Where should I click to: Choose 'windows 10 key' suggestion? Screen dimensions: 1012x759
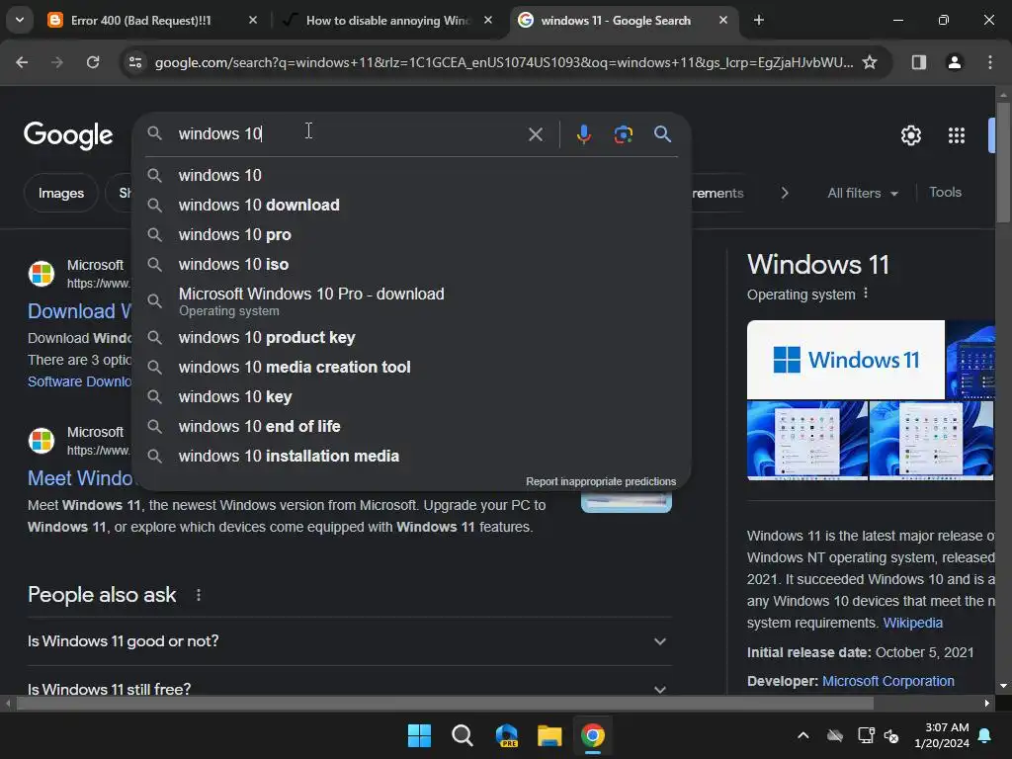[411, 396]
